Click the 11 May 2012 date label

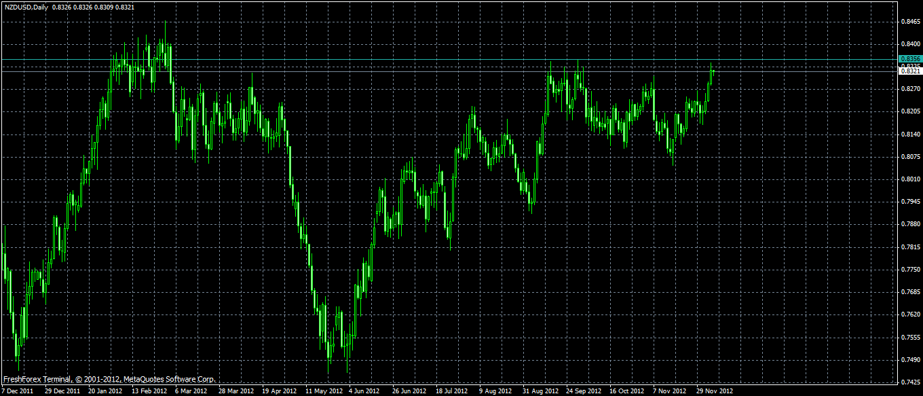pyautogui.click(x=324, y=391)
